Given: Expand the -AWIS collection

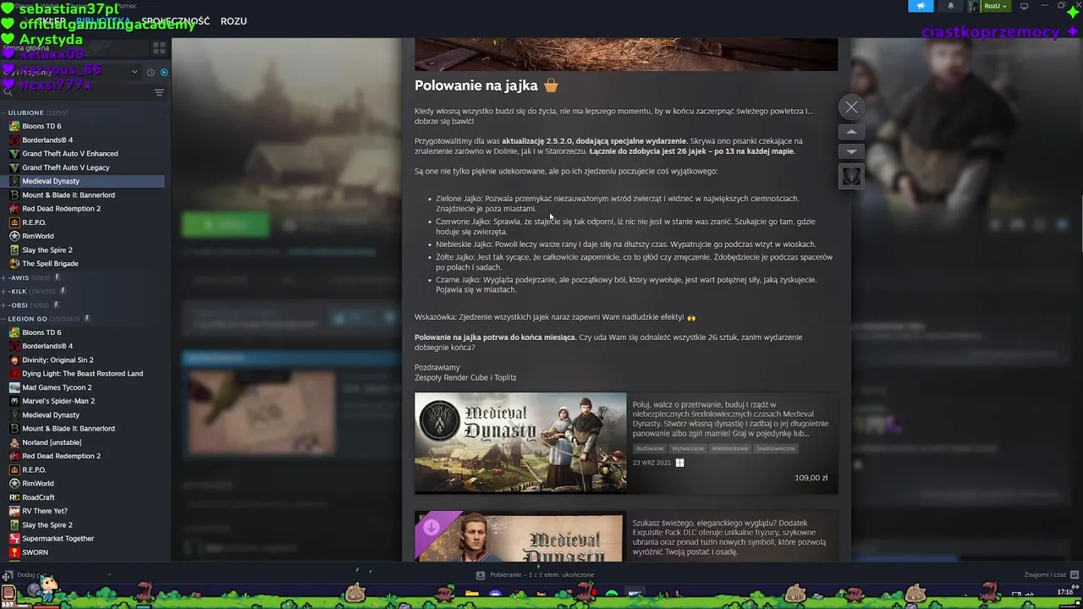Looking at the screenshot, I should pos(4,277).
